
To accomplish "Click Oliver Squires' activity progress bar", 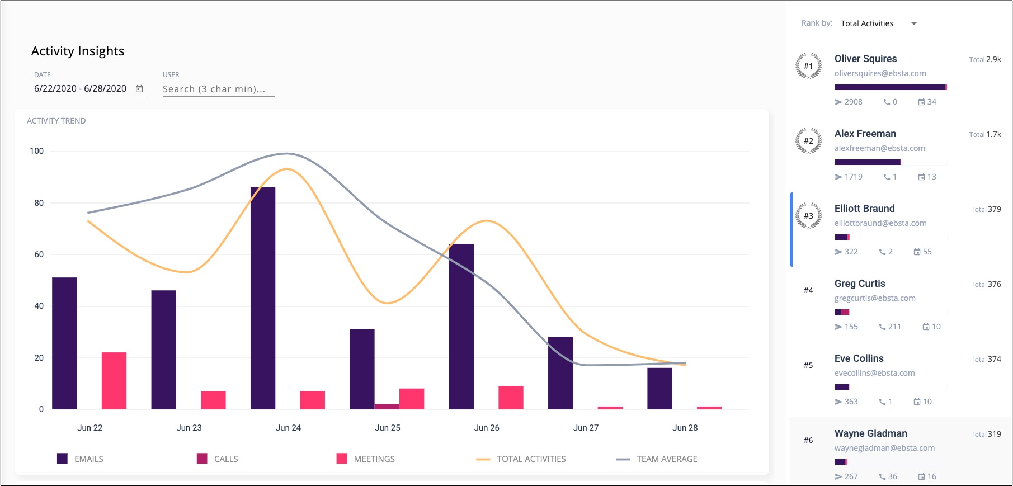I will coord(890,87).
